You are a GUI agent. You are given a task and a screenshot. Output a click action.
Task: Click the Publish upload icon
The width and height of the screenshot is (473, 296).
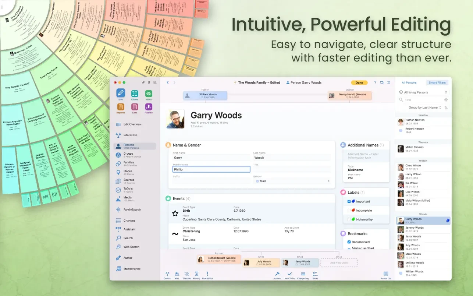pyautogui.click(x=149, y=107)
